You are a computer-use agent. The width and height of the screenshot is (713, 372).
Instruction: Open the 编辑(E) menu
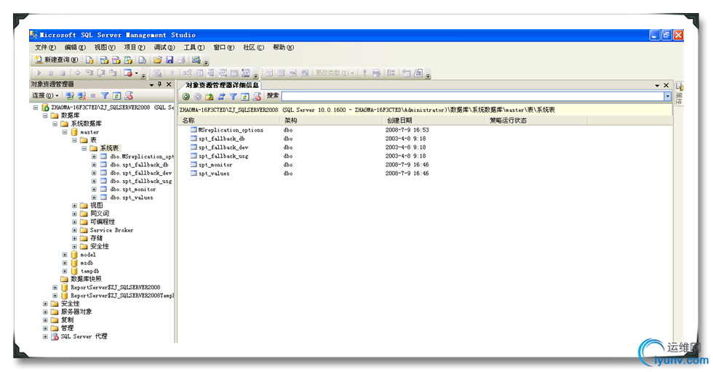(x=75, y=47)
